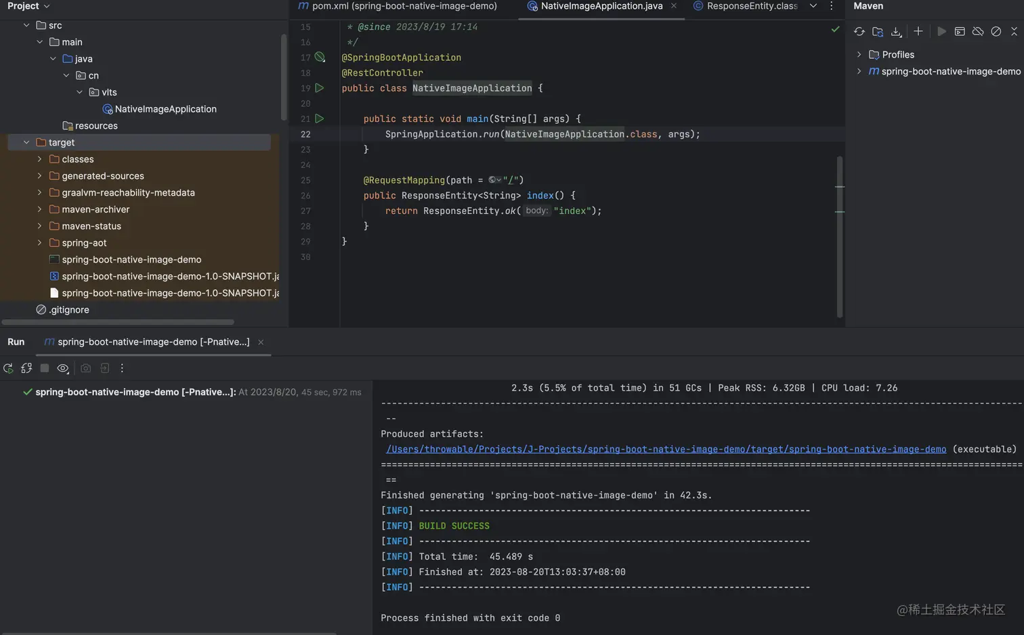Viewport: 1024px width, 635px height.
Task: Toggle soft-wrap eye options in Run console
Action: click(62, 368)
